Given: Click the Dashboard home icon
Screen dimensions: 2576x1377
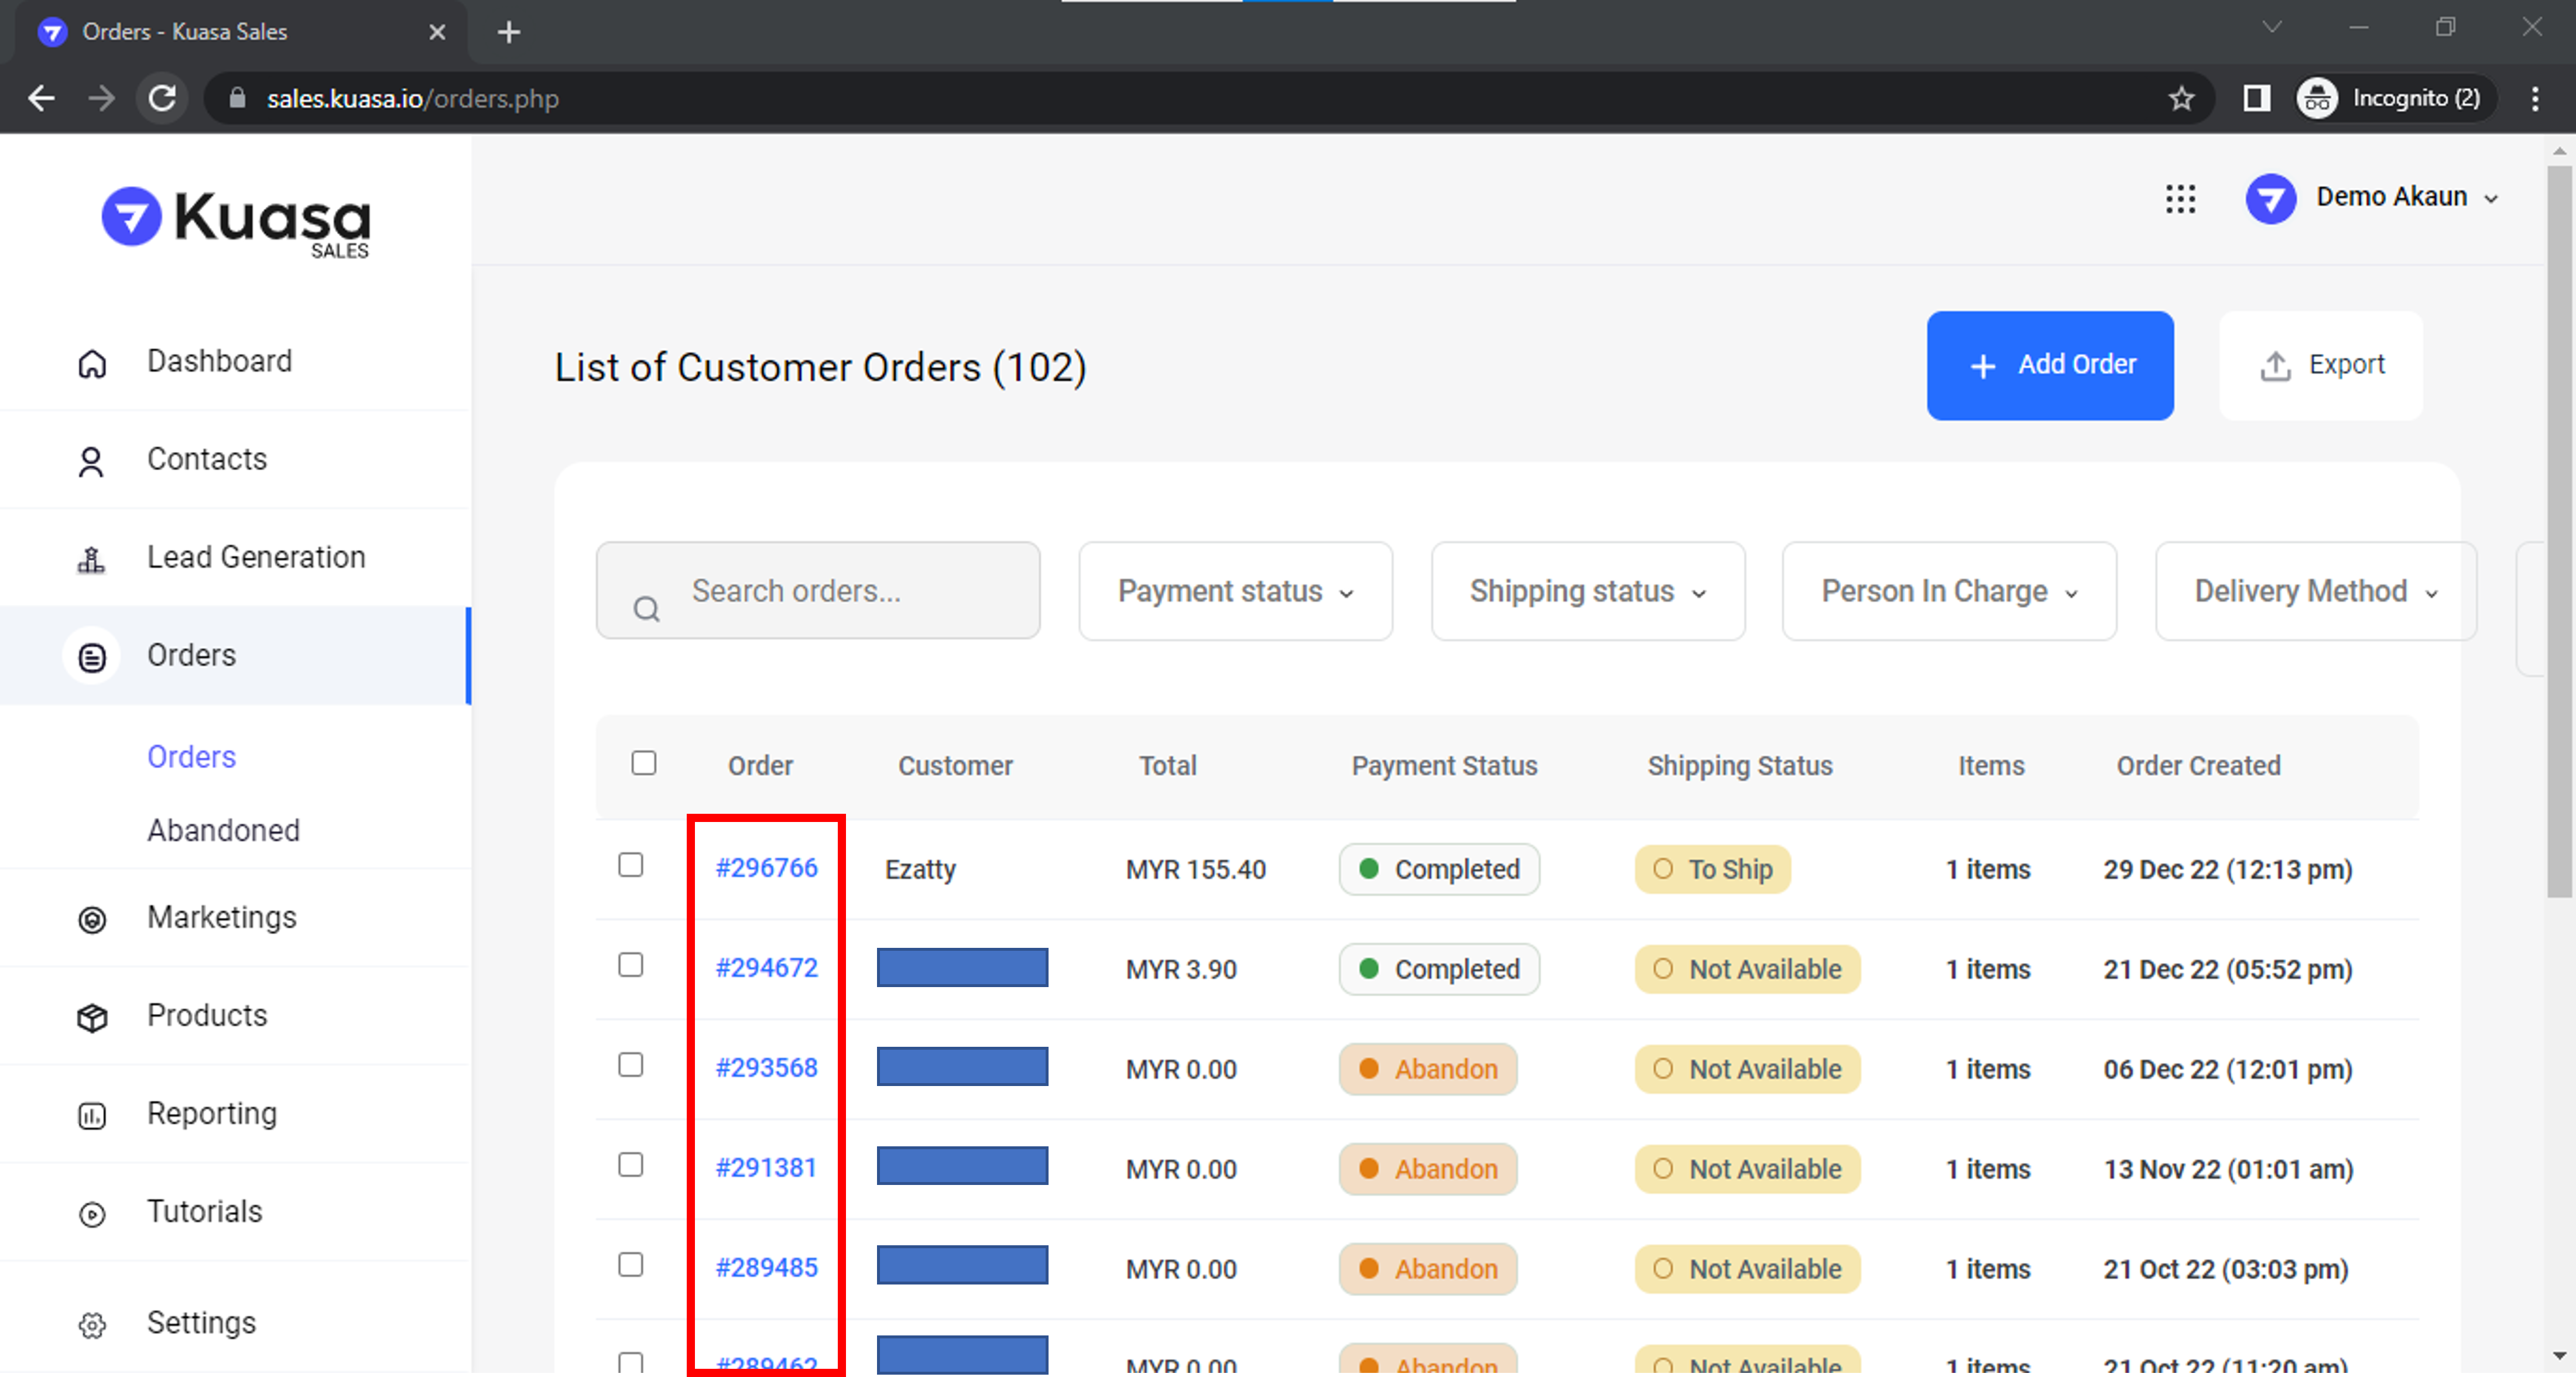Looking at the screenshot, I should (92, 363).
